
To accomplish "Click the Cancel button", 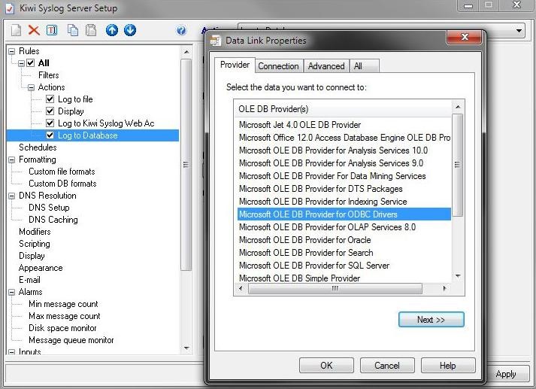I will pos(387,366).
